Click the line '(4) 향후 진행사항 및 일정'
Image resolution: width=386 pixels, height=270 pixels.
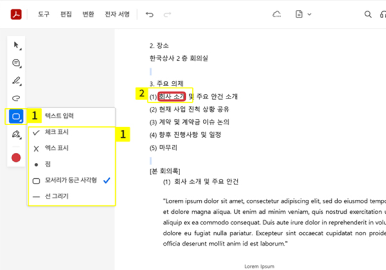click(185, 135)
